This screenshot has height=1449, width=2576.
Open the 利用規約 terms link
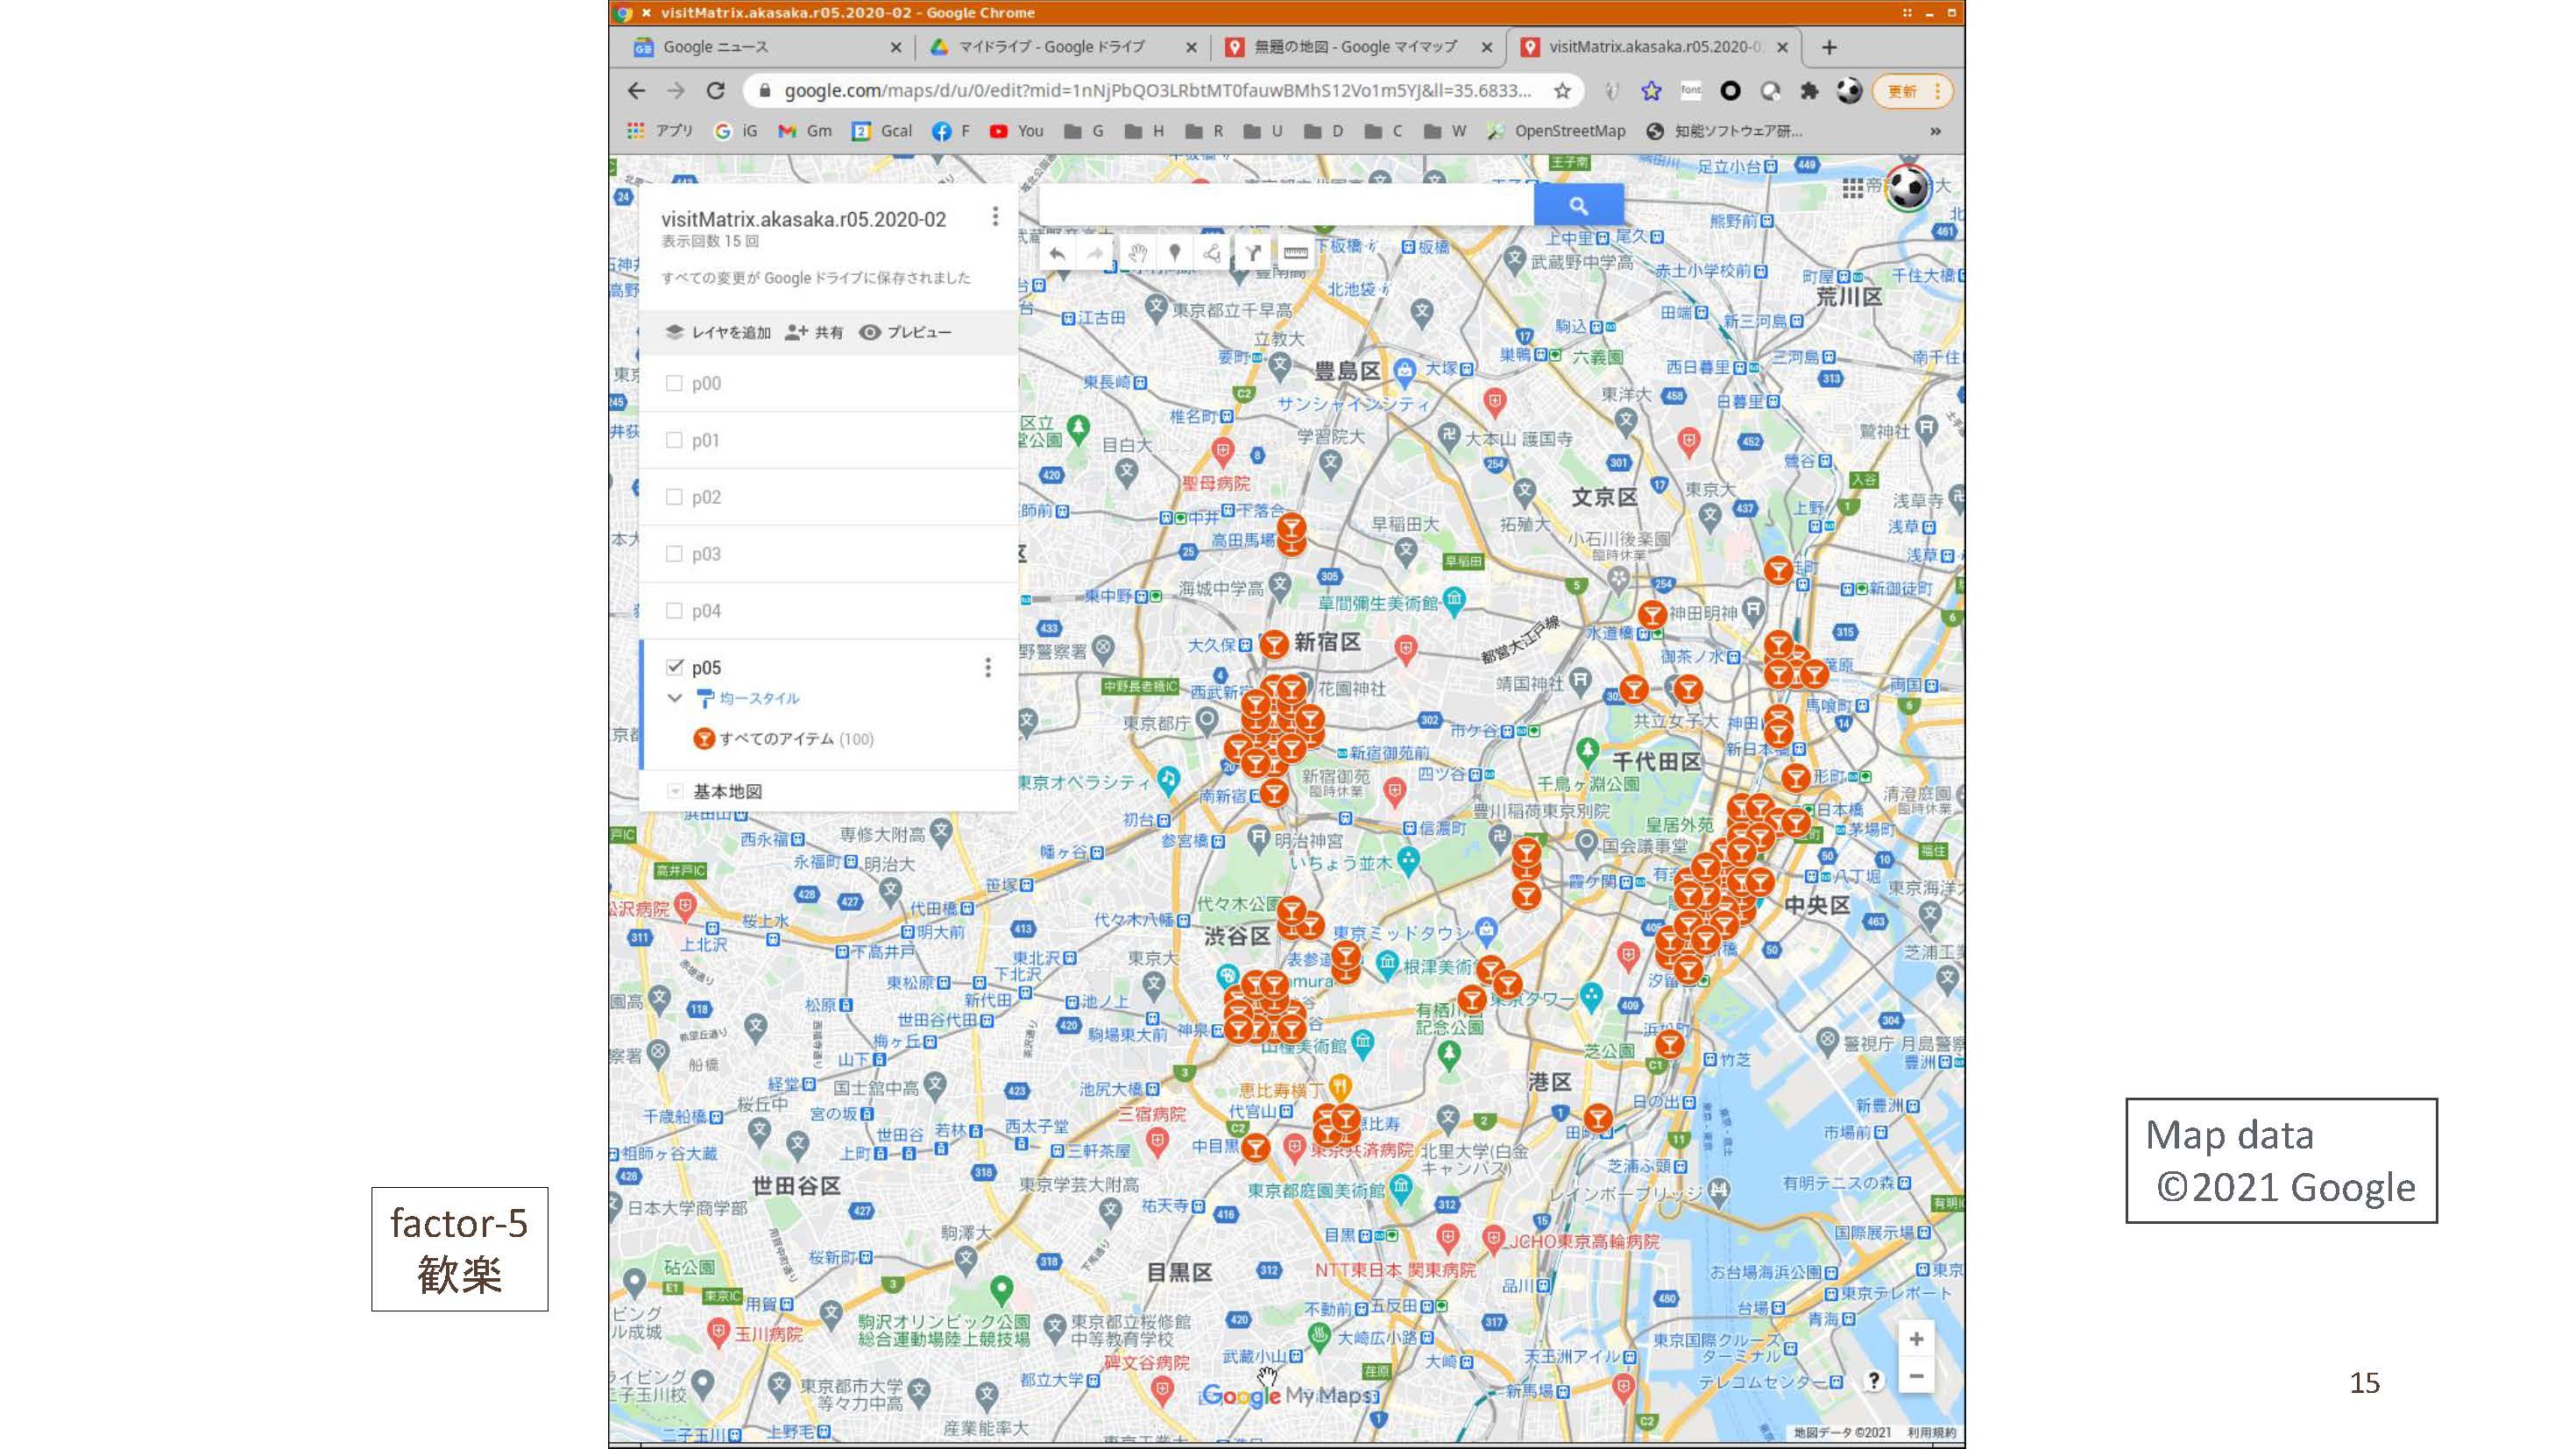click(1930, 1432)
